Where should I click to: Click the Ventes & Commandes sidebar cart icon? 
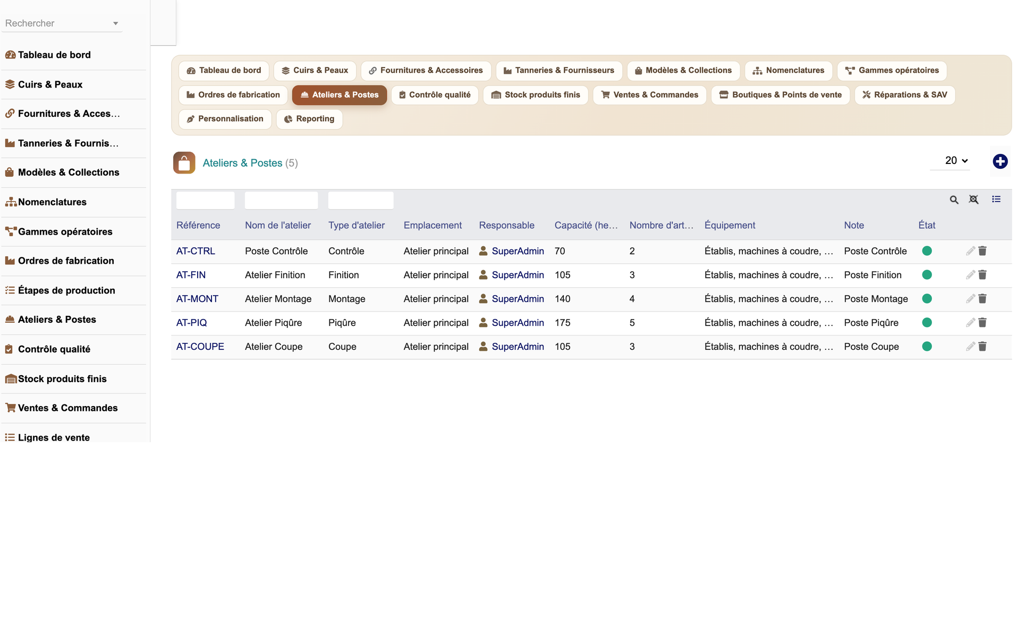pyautogui.click(x=11, y=408)
